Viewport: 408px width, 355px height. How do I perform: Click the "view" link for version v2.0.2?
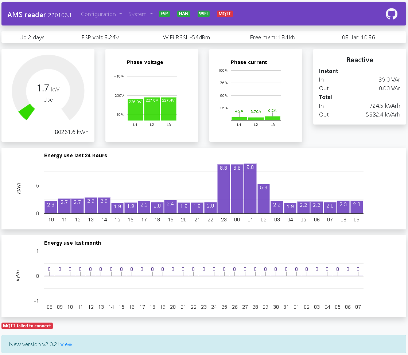pyautogui.click(x=66, y=344)
